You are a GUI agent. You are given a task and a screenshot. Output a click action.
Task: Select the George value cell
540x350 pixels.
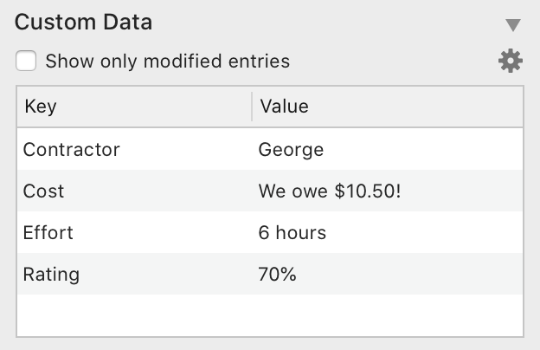pos(291,149)
